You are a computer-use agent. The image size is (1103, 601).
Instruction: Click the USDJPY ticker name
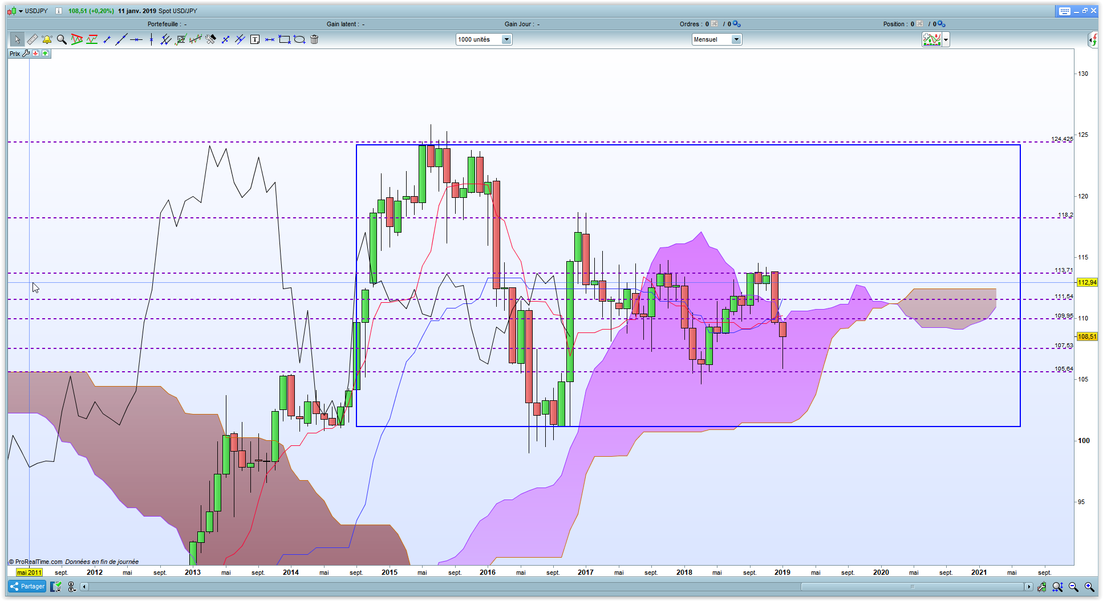coord(37,11)
